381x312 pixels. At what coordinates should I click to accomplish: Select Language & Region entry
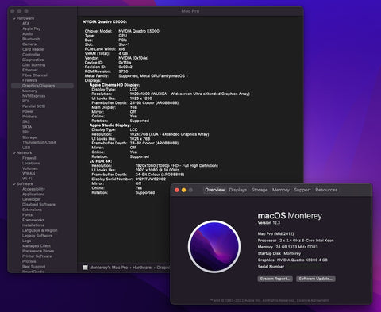(40, 230)
